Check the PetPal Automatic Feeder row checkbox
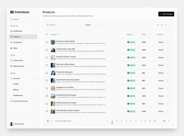This screenshot has height=136, width=184. click(47, 104)
